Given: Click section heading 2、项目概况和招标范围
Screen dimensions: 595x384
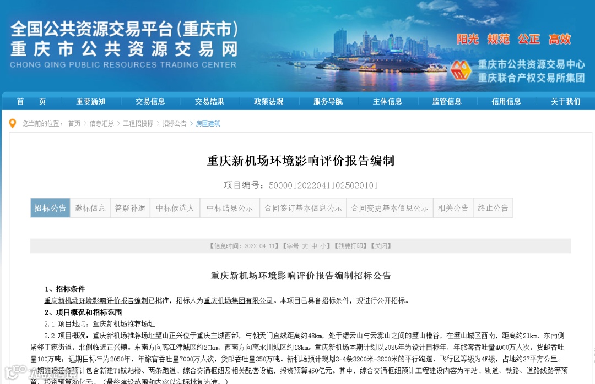Looking at the screenshot, I should (83, 312).
